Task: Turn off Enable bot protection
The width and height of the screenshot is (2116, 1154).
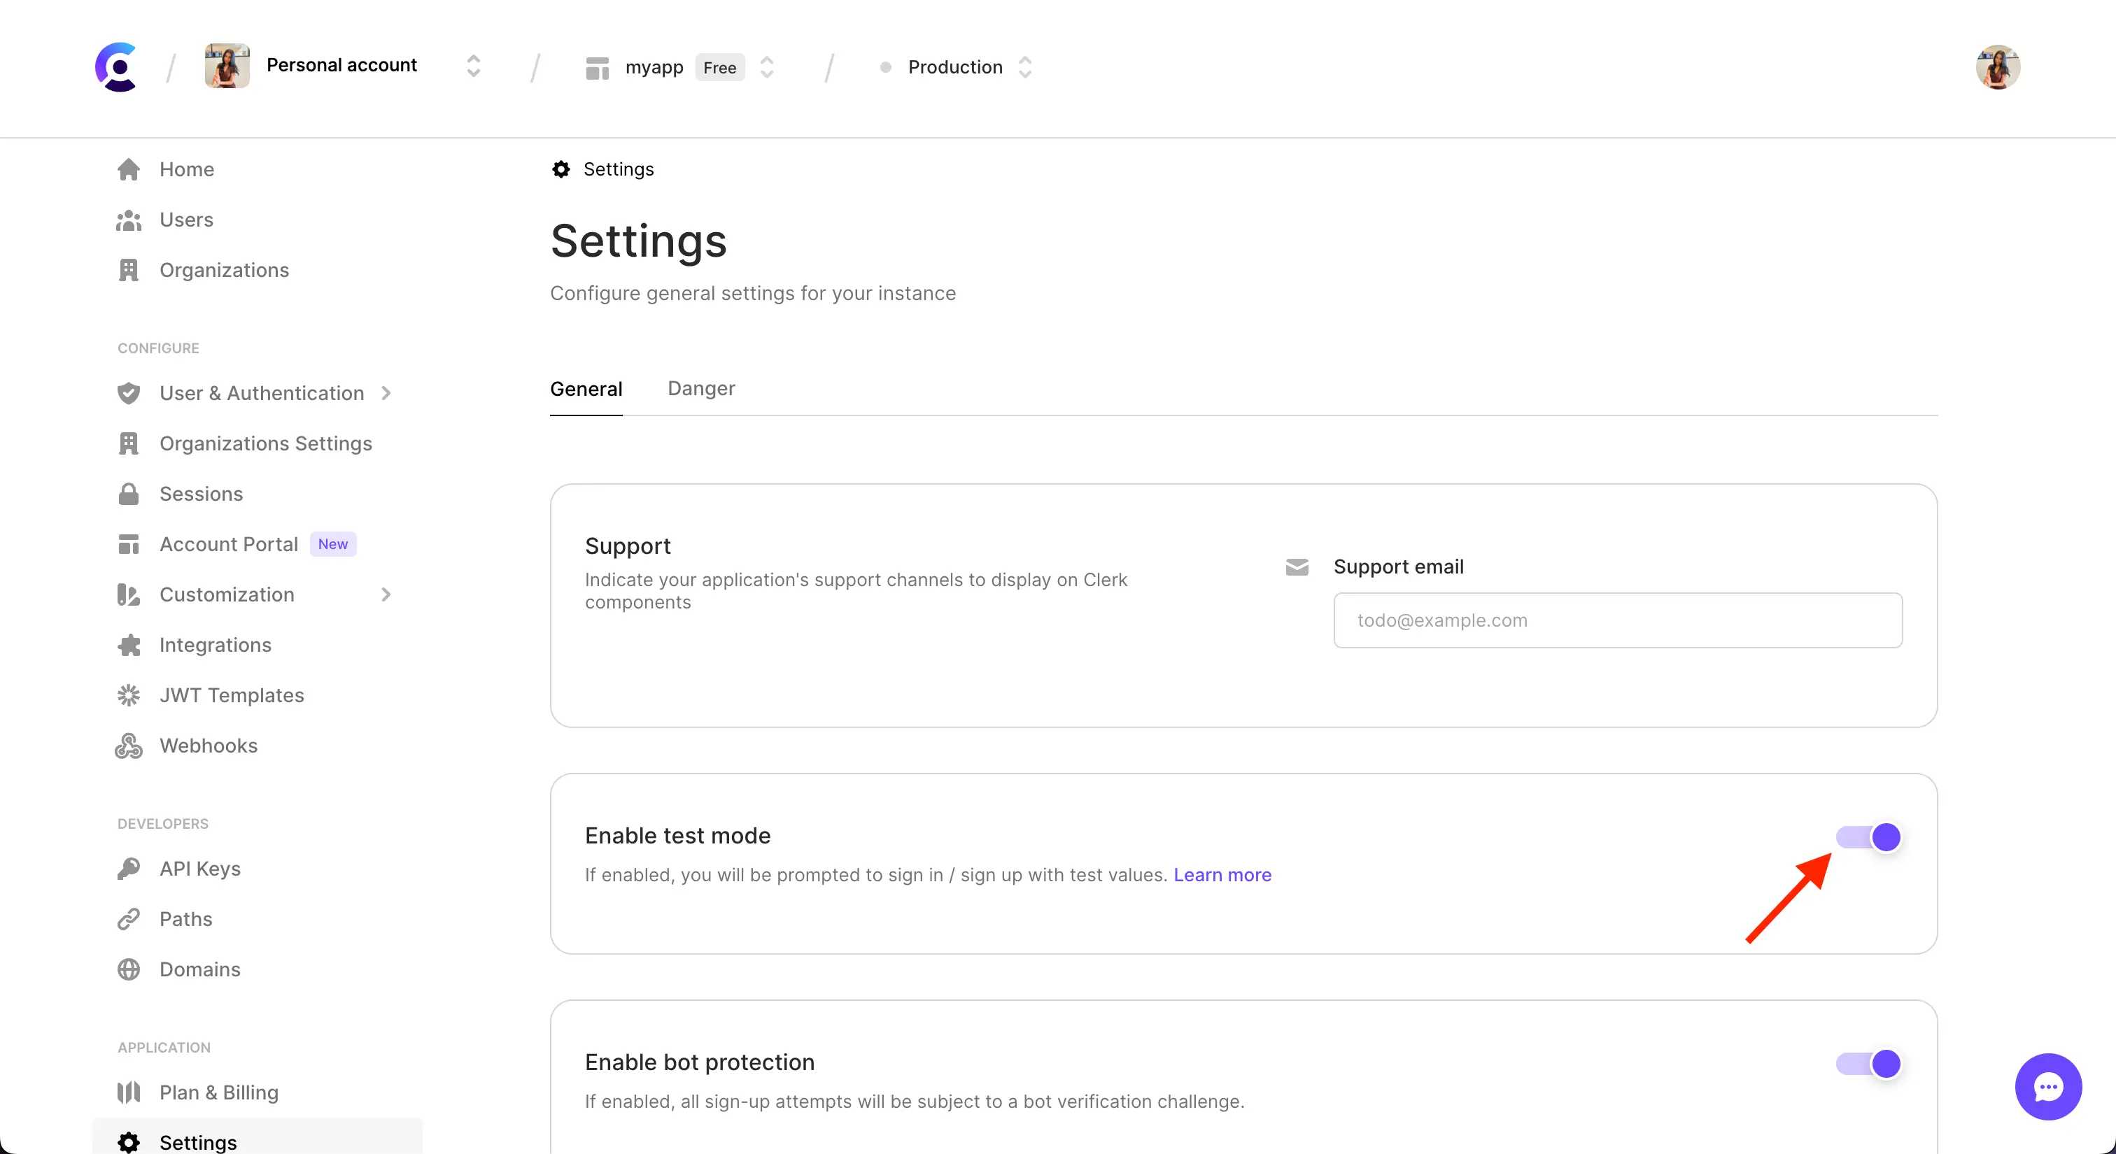Action: coord(1868,1064)
